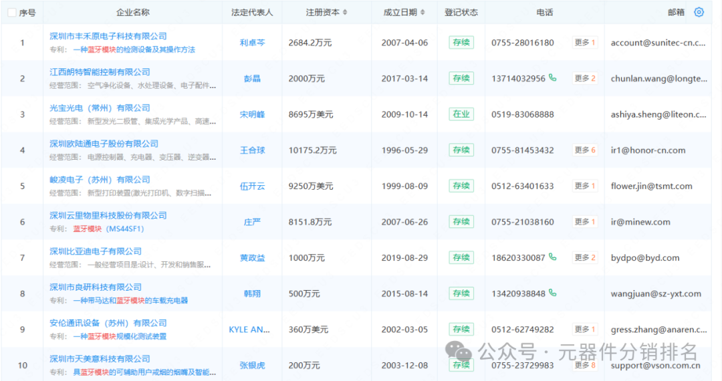Tick the select-all checkbox beside 序号
This screenshot has height=381, width=722.
coord(12,13)
